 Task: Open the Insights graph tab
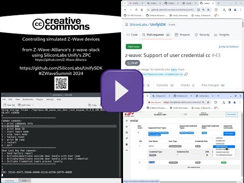(x=222, y=35)
